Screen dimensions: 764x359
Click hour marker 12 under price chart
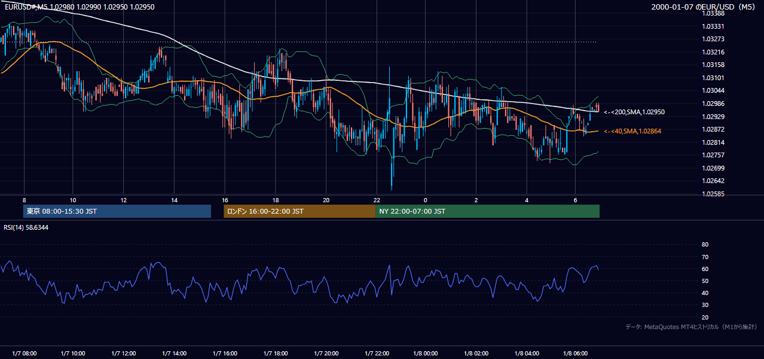coord(124,200)
